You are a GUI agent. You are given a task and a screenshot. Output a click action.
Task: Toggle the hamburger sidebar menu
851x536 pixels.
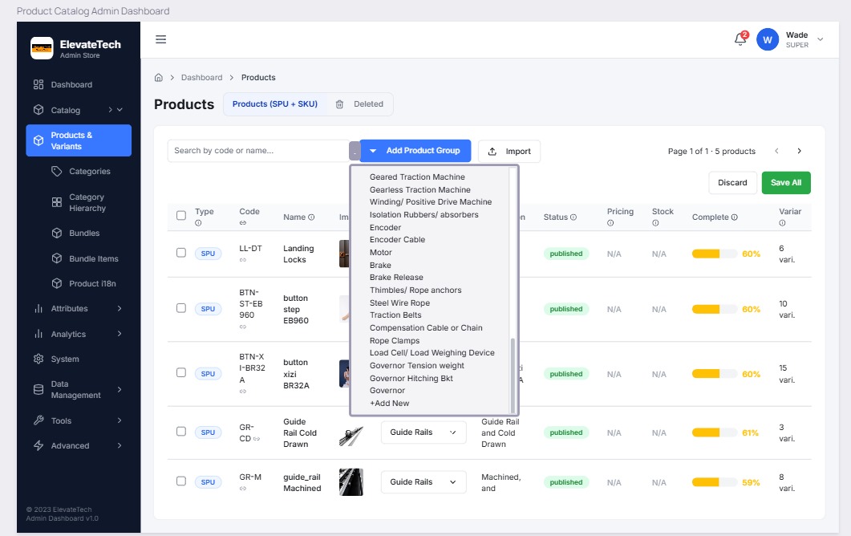point(161,39)
